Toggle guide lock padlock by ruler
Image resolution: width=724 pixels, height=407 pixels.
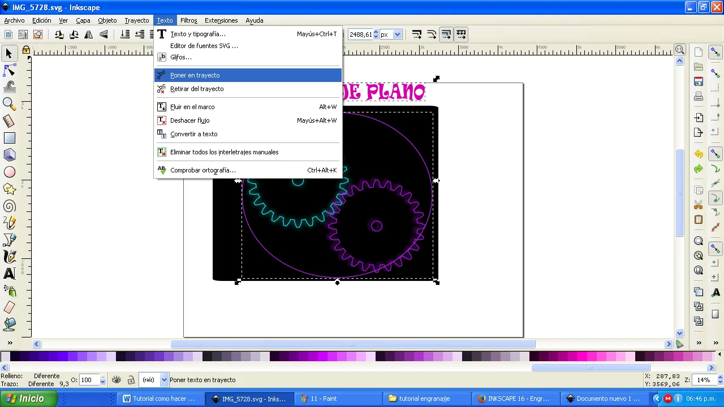(26, 50)
